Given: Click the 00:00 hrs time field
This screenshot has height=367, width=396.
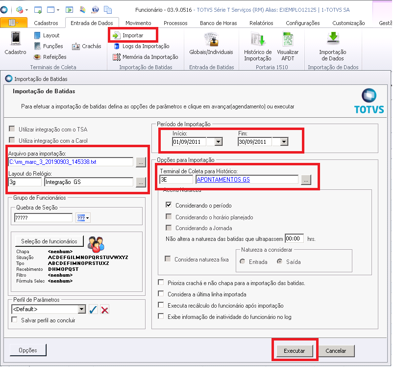Looking at the screenshot, I should (x=294, y=238).
